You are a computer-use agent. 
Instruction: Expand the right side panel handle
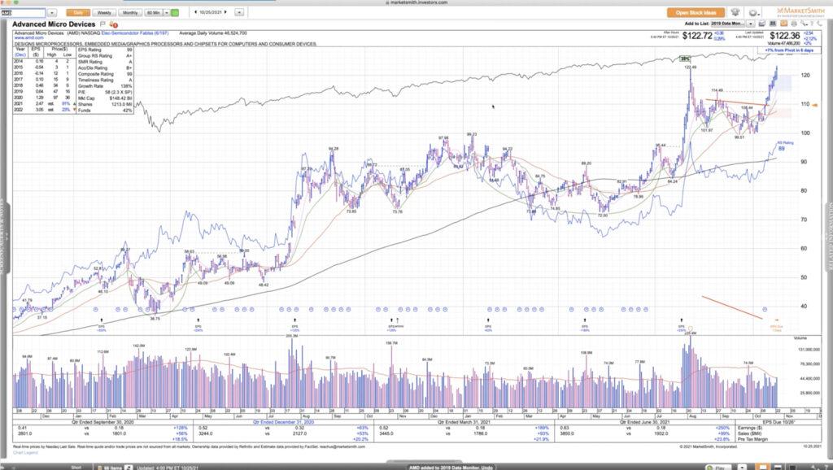[x=829, y=237]
